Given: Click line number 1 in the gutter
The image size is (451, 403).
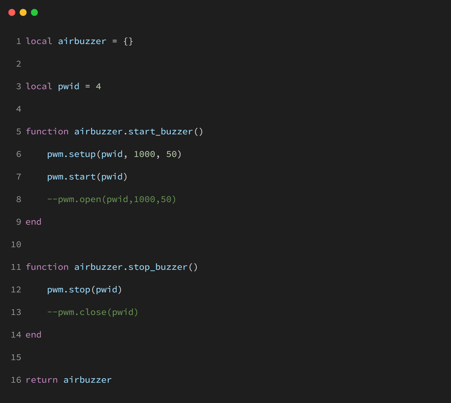Looking at the screenshot, I should (x=19, y=41).
